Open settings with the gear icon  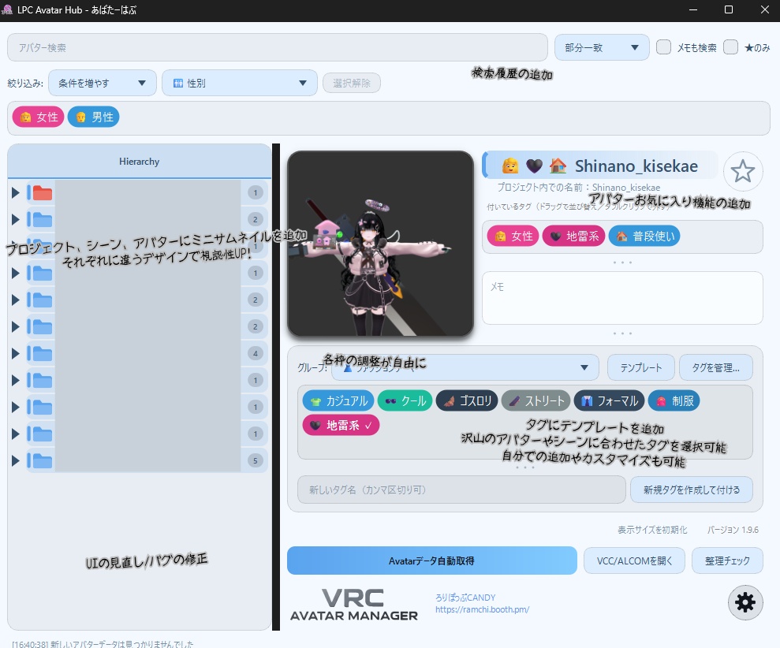(x=745, y=603)
